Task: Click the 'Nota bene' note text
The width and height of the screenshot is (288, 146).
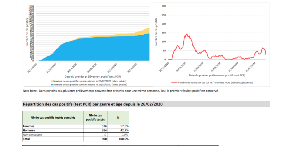Action: [120, 91]
